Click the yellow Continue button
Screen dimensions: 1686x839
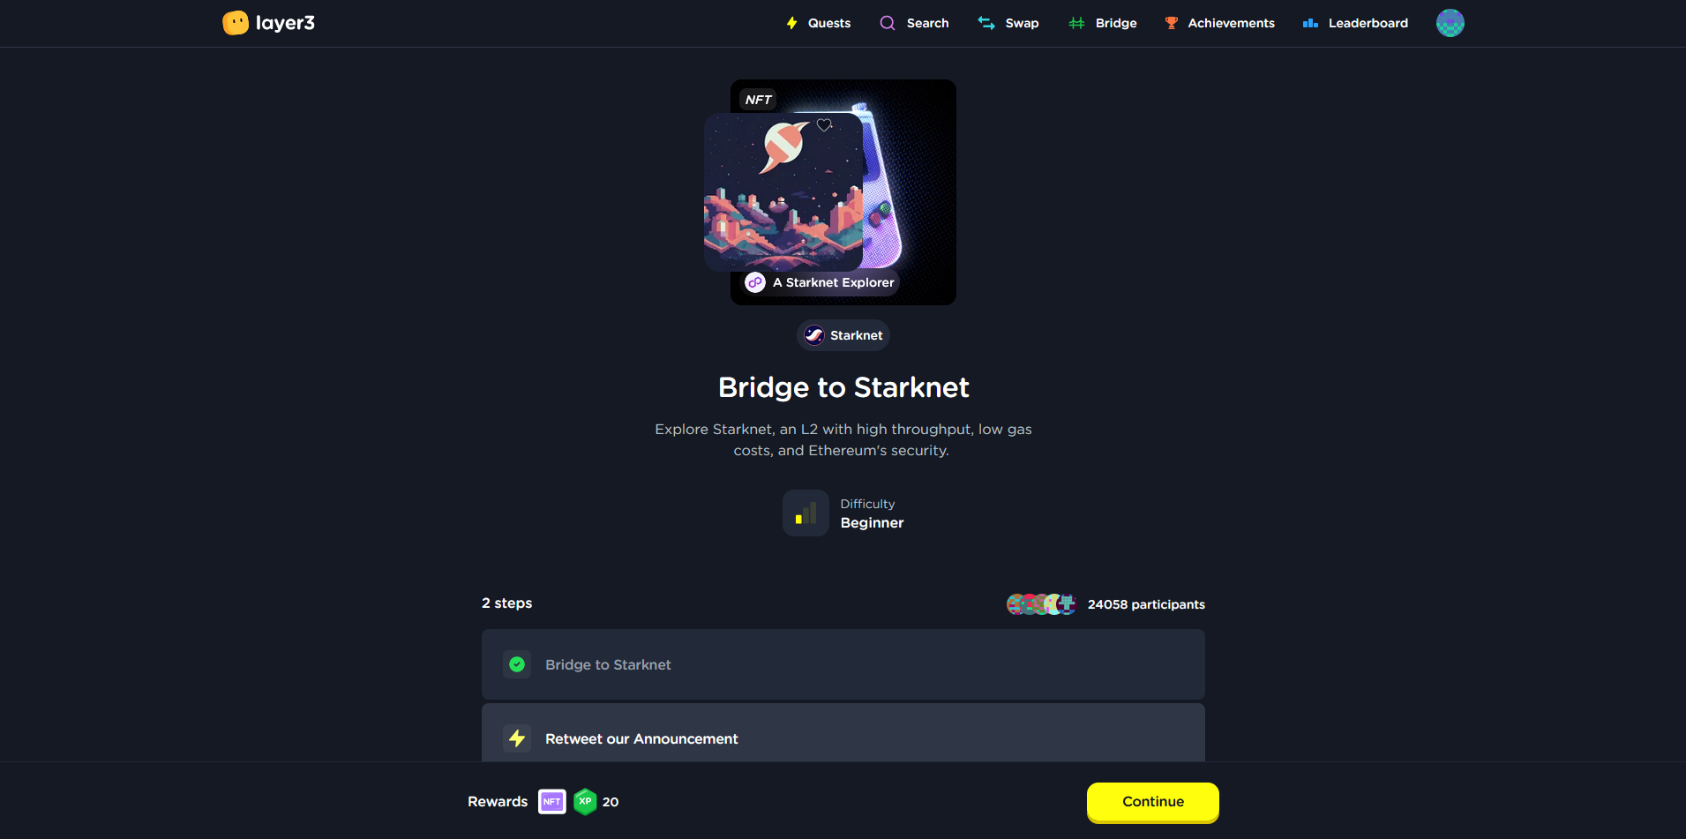[x=1152, y=802]
